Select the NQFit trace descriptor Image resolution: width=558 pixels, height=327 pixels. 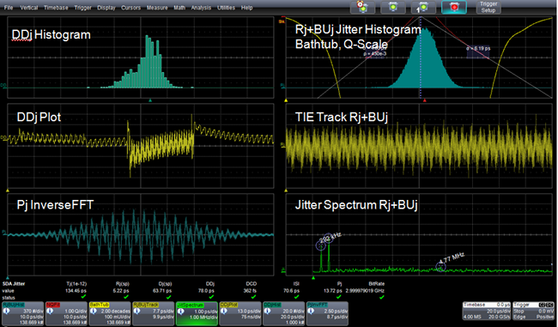click(67, 313)
